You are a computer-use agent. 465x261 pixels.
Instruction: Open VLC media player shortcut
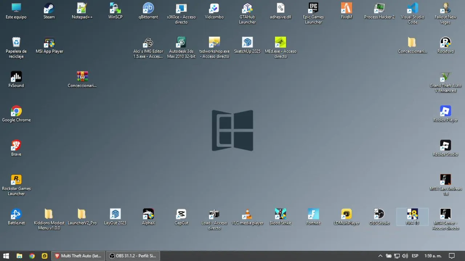[x=247, y=217]
